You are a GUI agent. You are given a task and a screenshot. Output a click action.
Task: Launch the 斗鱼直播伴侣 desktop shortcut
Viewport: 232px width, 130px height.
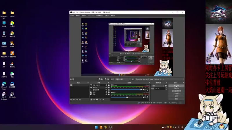(12, 54)
